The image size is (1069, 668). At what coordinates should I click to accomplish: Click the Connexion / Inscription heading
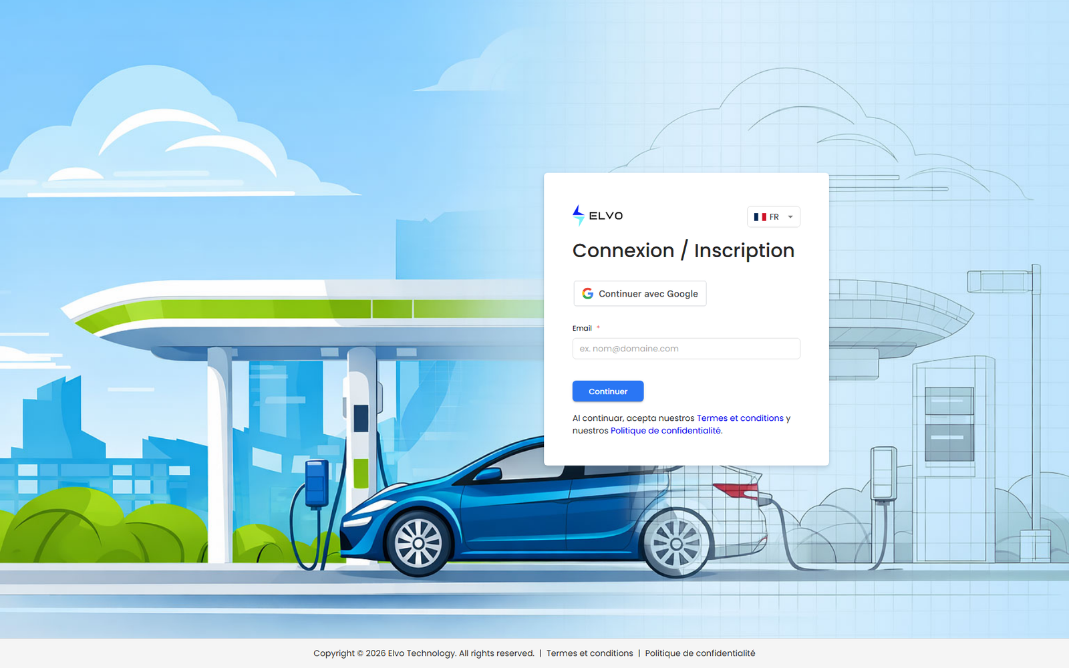(x=683, y=251)
